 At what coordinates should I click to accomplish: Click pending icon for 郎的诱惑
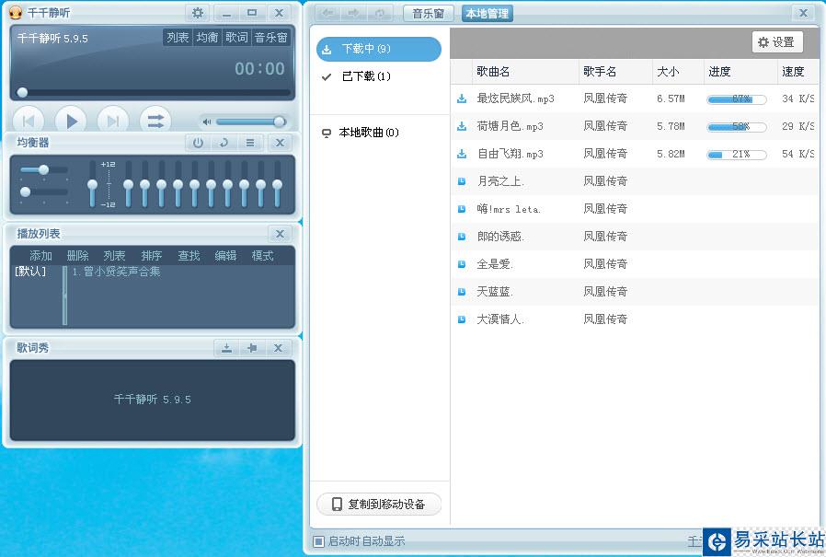click(462, 237)
